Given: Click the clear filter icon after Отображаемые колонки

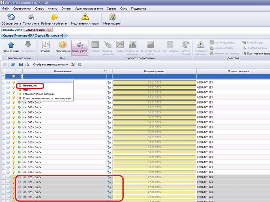Looking at the screenshot, I should pyautogui.click(x=73, y=65).
